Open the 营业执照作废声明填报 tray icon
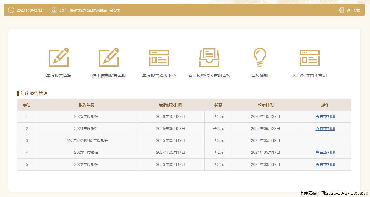 (209, 57)
